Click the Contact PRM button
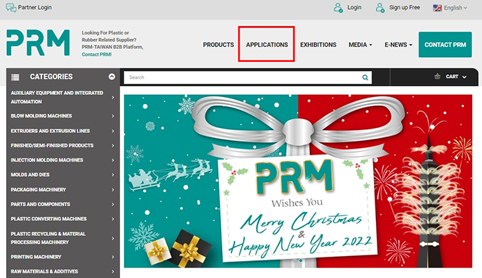 pos(445,45)
